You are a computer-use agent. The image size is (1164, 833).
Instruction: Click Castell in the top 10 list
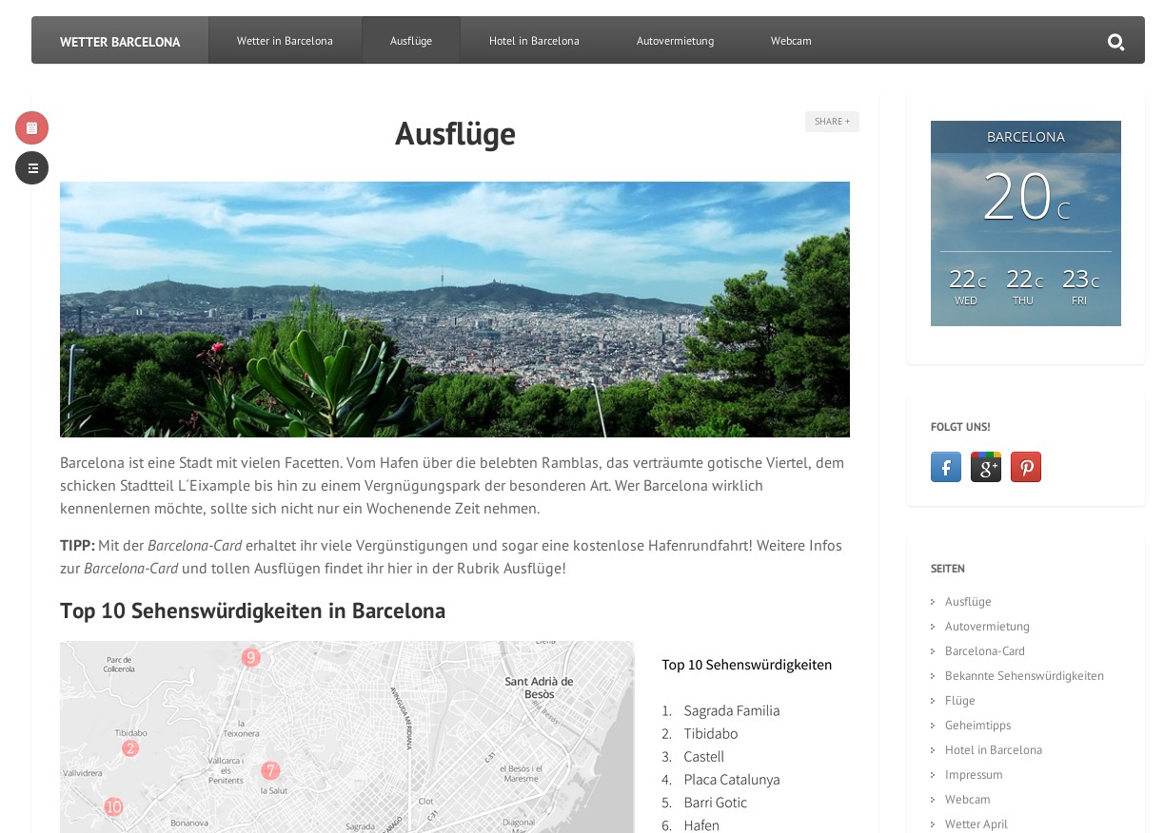(x=703, y=757)
